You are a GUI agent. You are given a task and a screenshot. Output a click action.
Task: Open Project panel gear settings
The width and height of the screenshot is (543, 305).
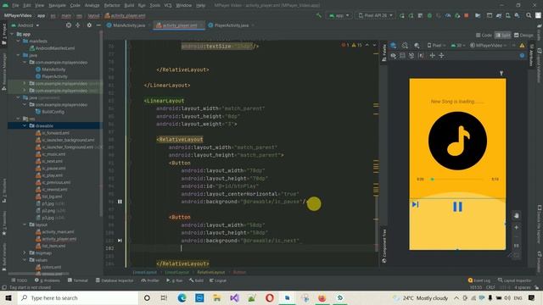click(89, 25)
